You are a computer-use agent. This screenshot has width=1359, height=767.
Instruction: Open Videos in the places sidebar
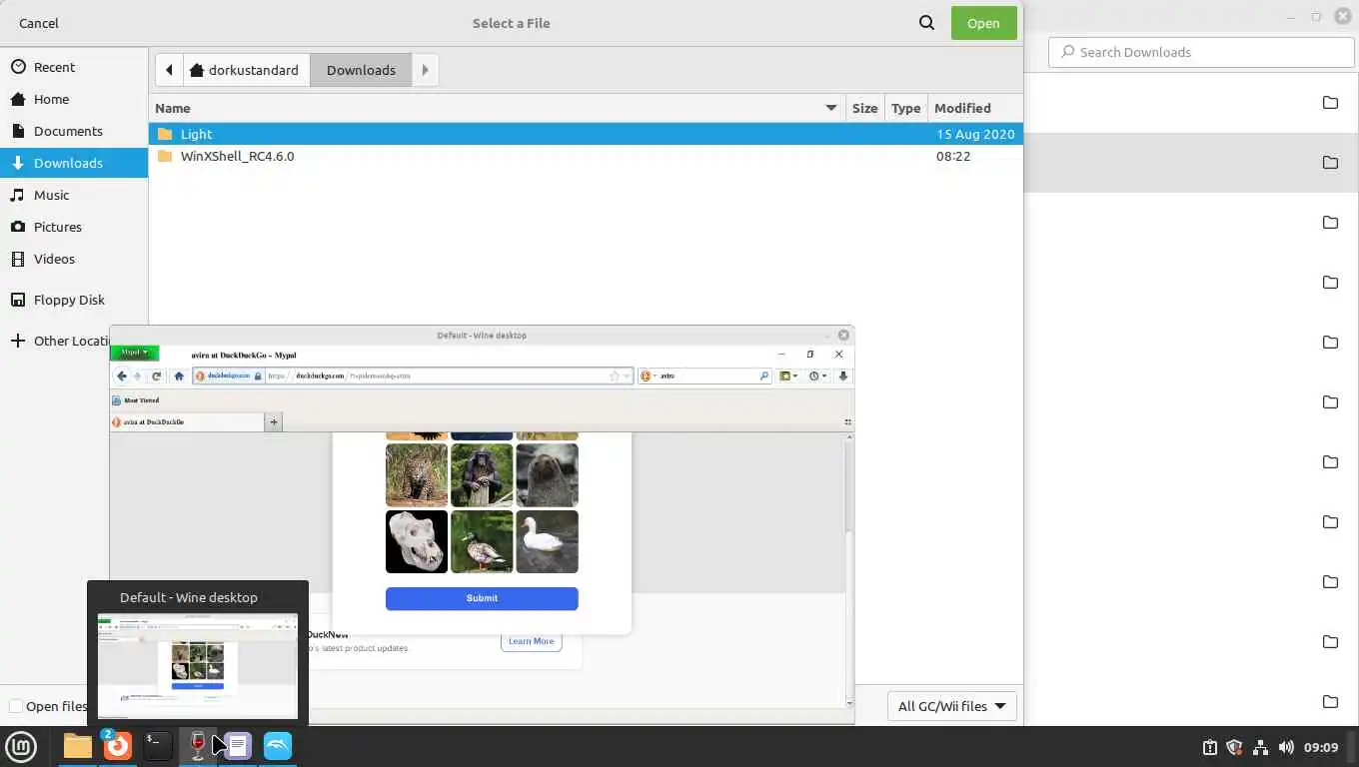tap(74, 259)
